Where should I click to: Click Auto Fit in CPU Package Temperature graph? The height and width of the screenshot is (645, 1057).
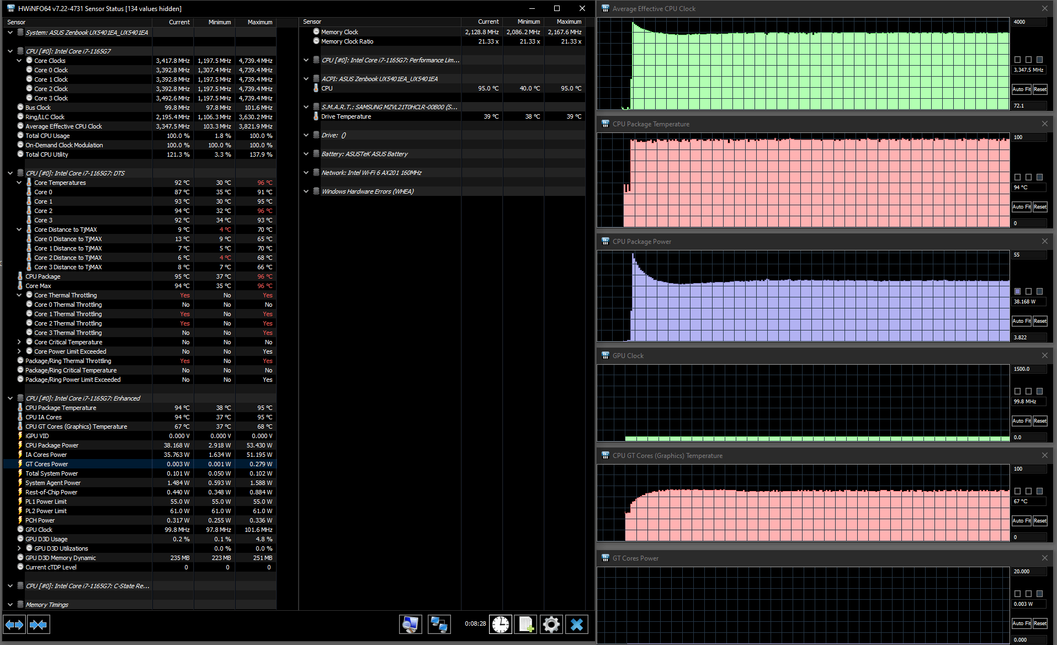pos(1021,207)
